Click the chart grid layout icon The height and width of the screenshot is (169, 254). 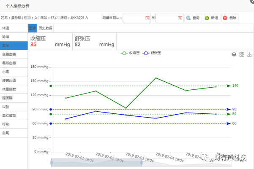(x=242, y=54)
